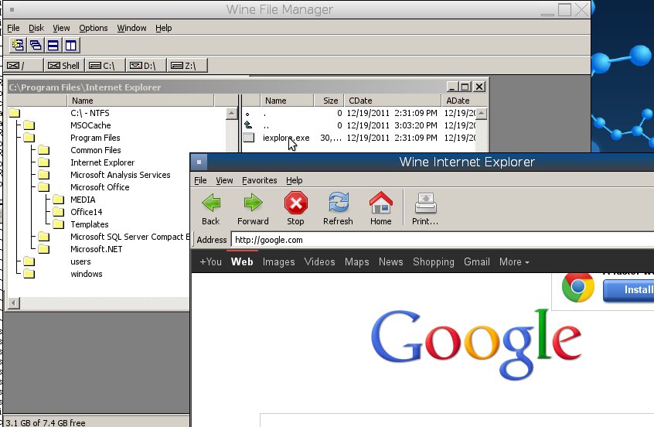Open the Maps link on Google
This screenshot has width=654, height=427.
tap(356, 261)
